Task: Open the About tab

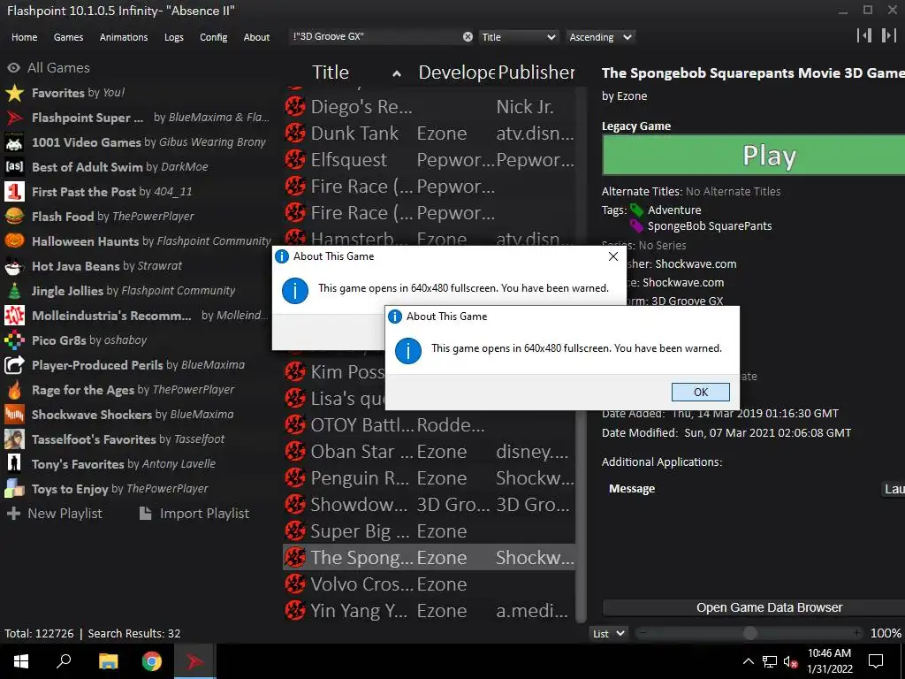Action: click(x=256, y=37)
